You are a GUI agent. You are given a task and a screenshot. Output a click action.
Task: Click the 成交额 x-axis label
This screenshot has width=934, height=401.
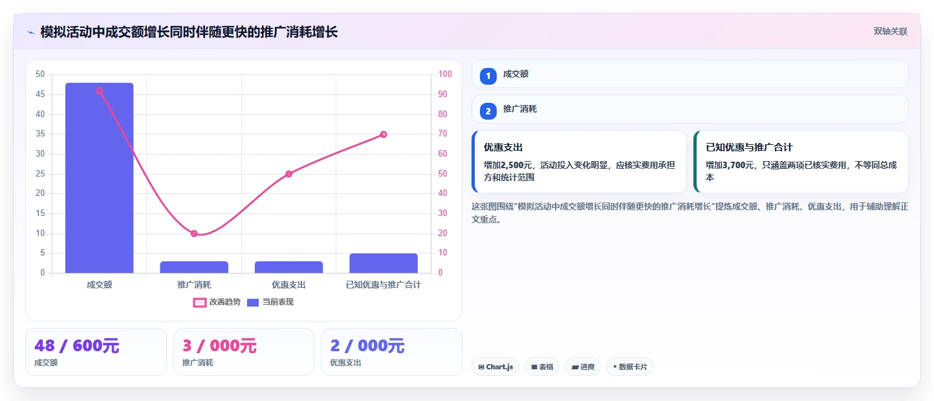click(99, 285)
